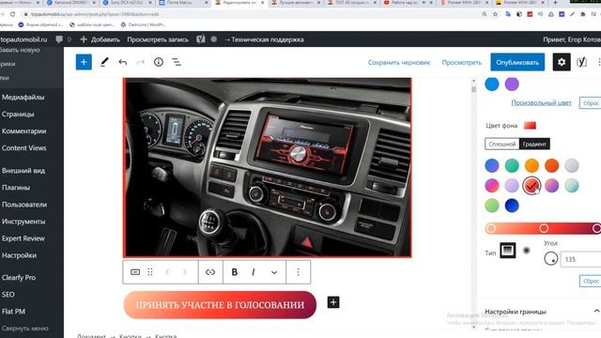
Task: Select the lime green gradient swatch
Action: [492, 206]
